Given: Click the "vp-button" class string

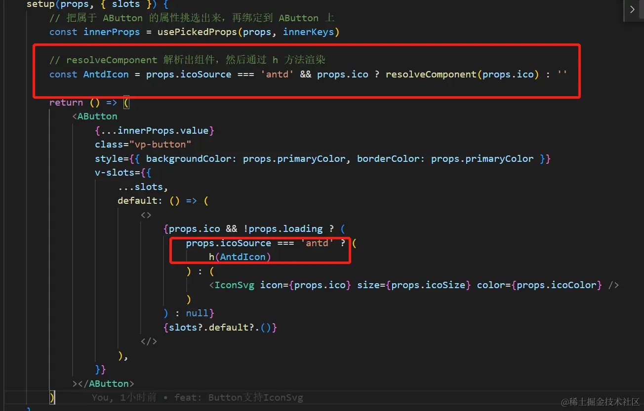Looking at the screenshot, I should pyautogui.click(x=160, y=145).
